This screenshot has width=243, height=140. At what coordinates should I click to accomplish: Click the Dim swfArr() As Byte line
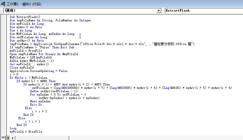27,40
